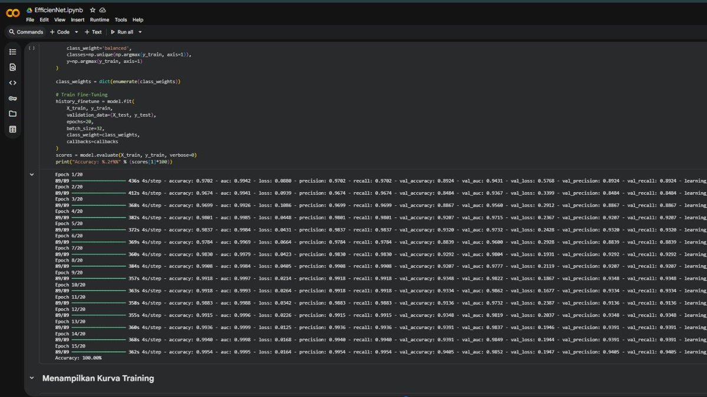Add a new Code cell
Viewport: 707px width, 397px height.
tap(60, 32)
